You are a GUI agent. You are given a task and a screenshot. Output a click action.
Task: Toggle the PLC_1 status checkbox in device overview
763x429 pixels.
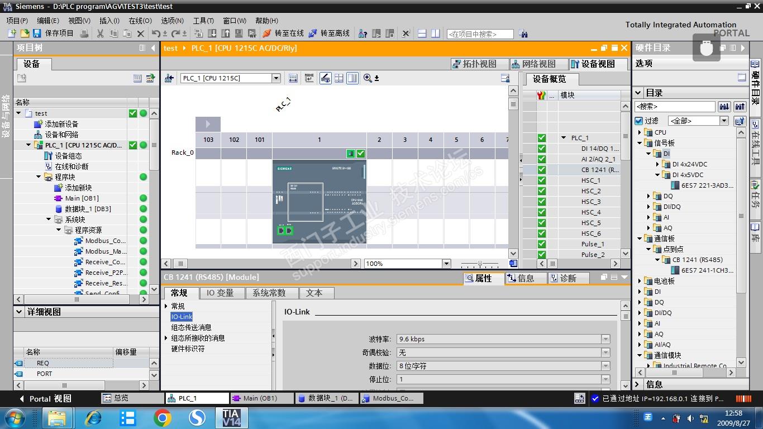(x=541, y=138)
